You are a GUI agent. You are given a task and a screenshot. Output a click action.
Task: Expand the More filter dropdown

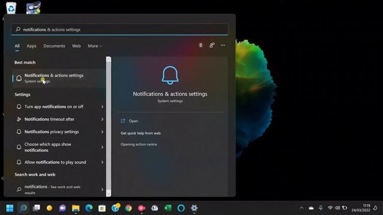pyautogui.click(x=95, y=46)
